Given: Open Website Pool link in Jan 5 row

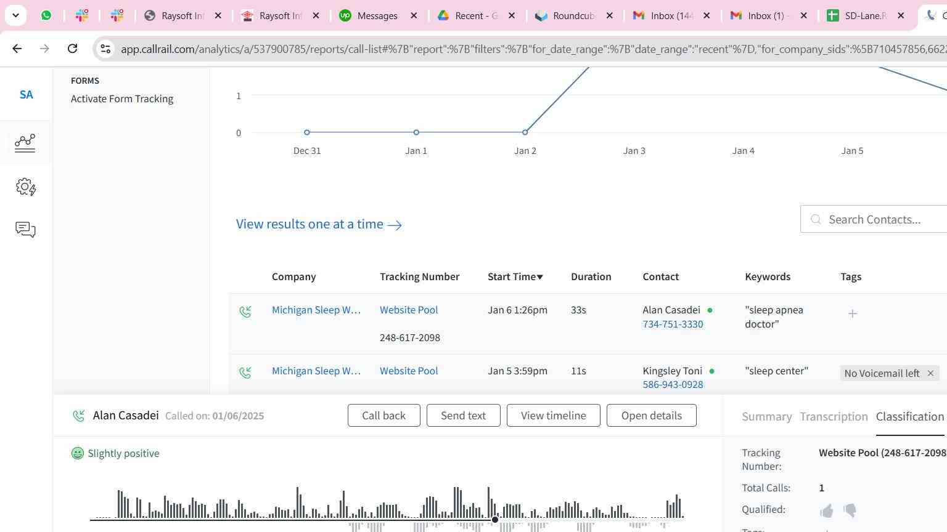Looking at the screenshot, I should tap(409, 371).
